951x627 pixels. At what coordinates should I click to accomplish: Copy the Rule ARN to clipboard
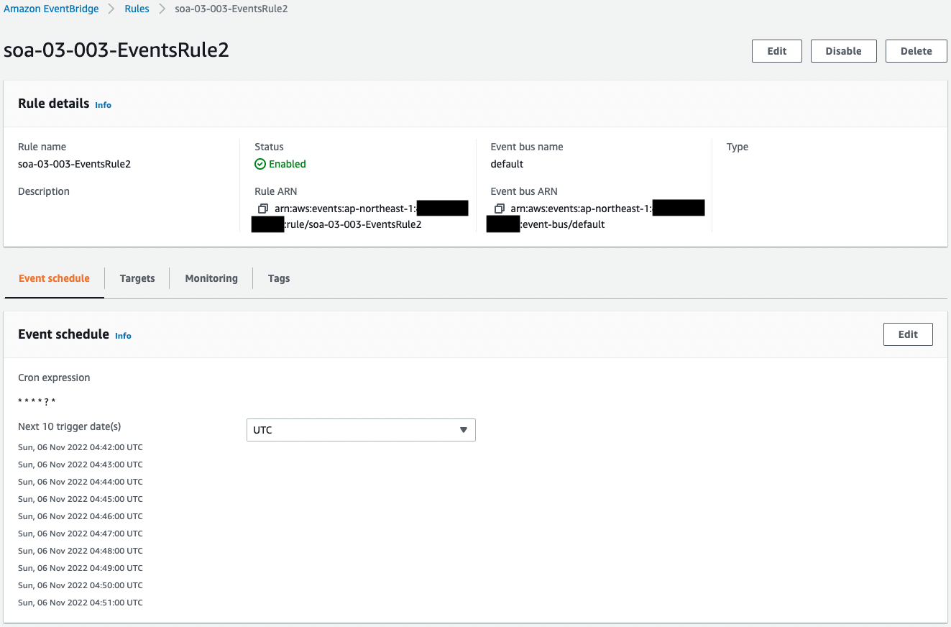(x=262, y=208)
